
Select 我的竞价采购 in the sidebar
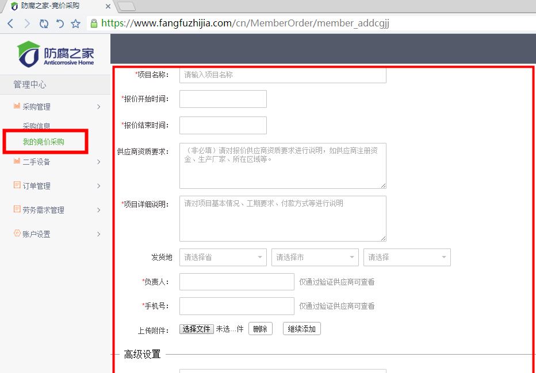point(44,142)
